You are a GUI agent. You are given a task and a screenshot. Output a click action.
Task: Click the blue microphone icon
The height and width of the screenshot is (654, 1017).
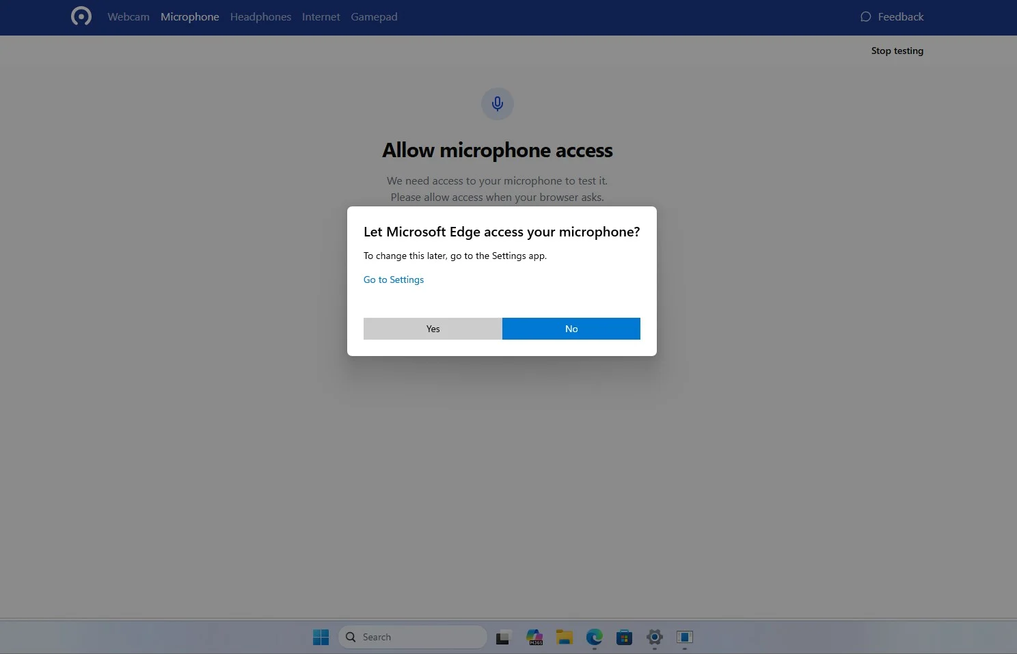tap(498, 104)
